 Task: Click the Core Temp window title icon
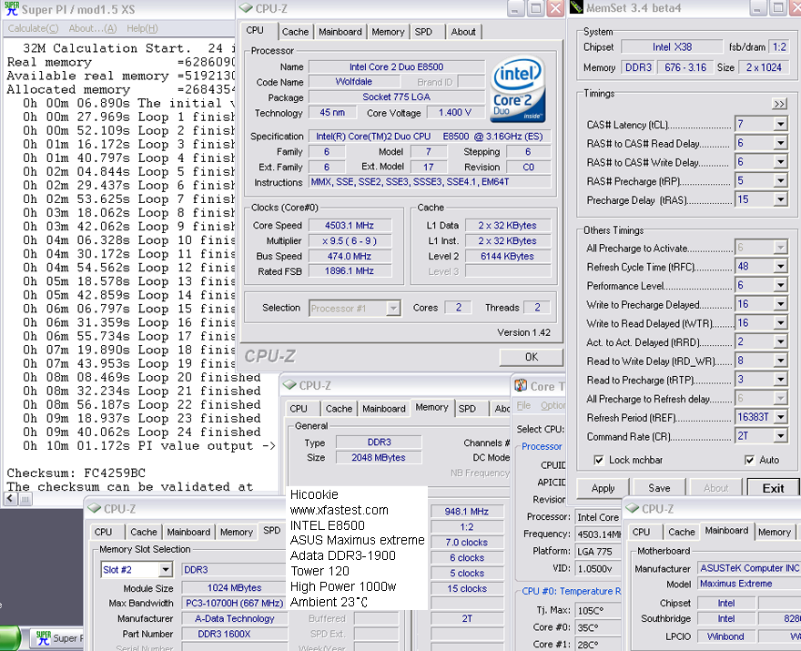click(x=521, y=386)
